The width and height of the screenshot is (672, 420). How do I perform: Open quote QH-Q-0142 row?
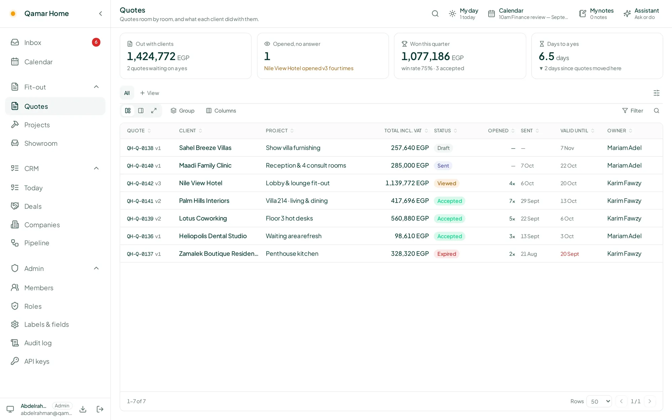391,183
